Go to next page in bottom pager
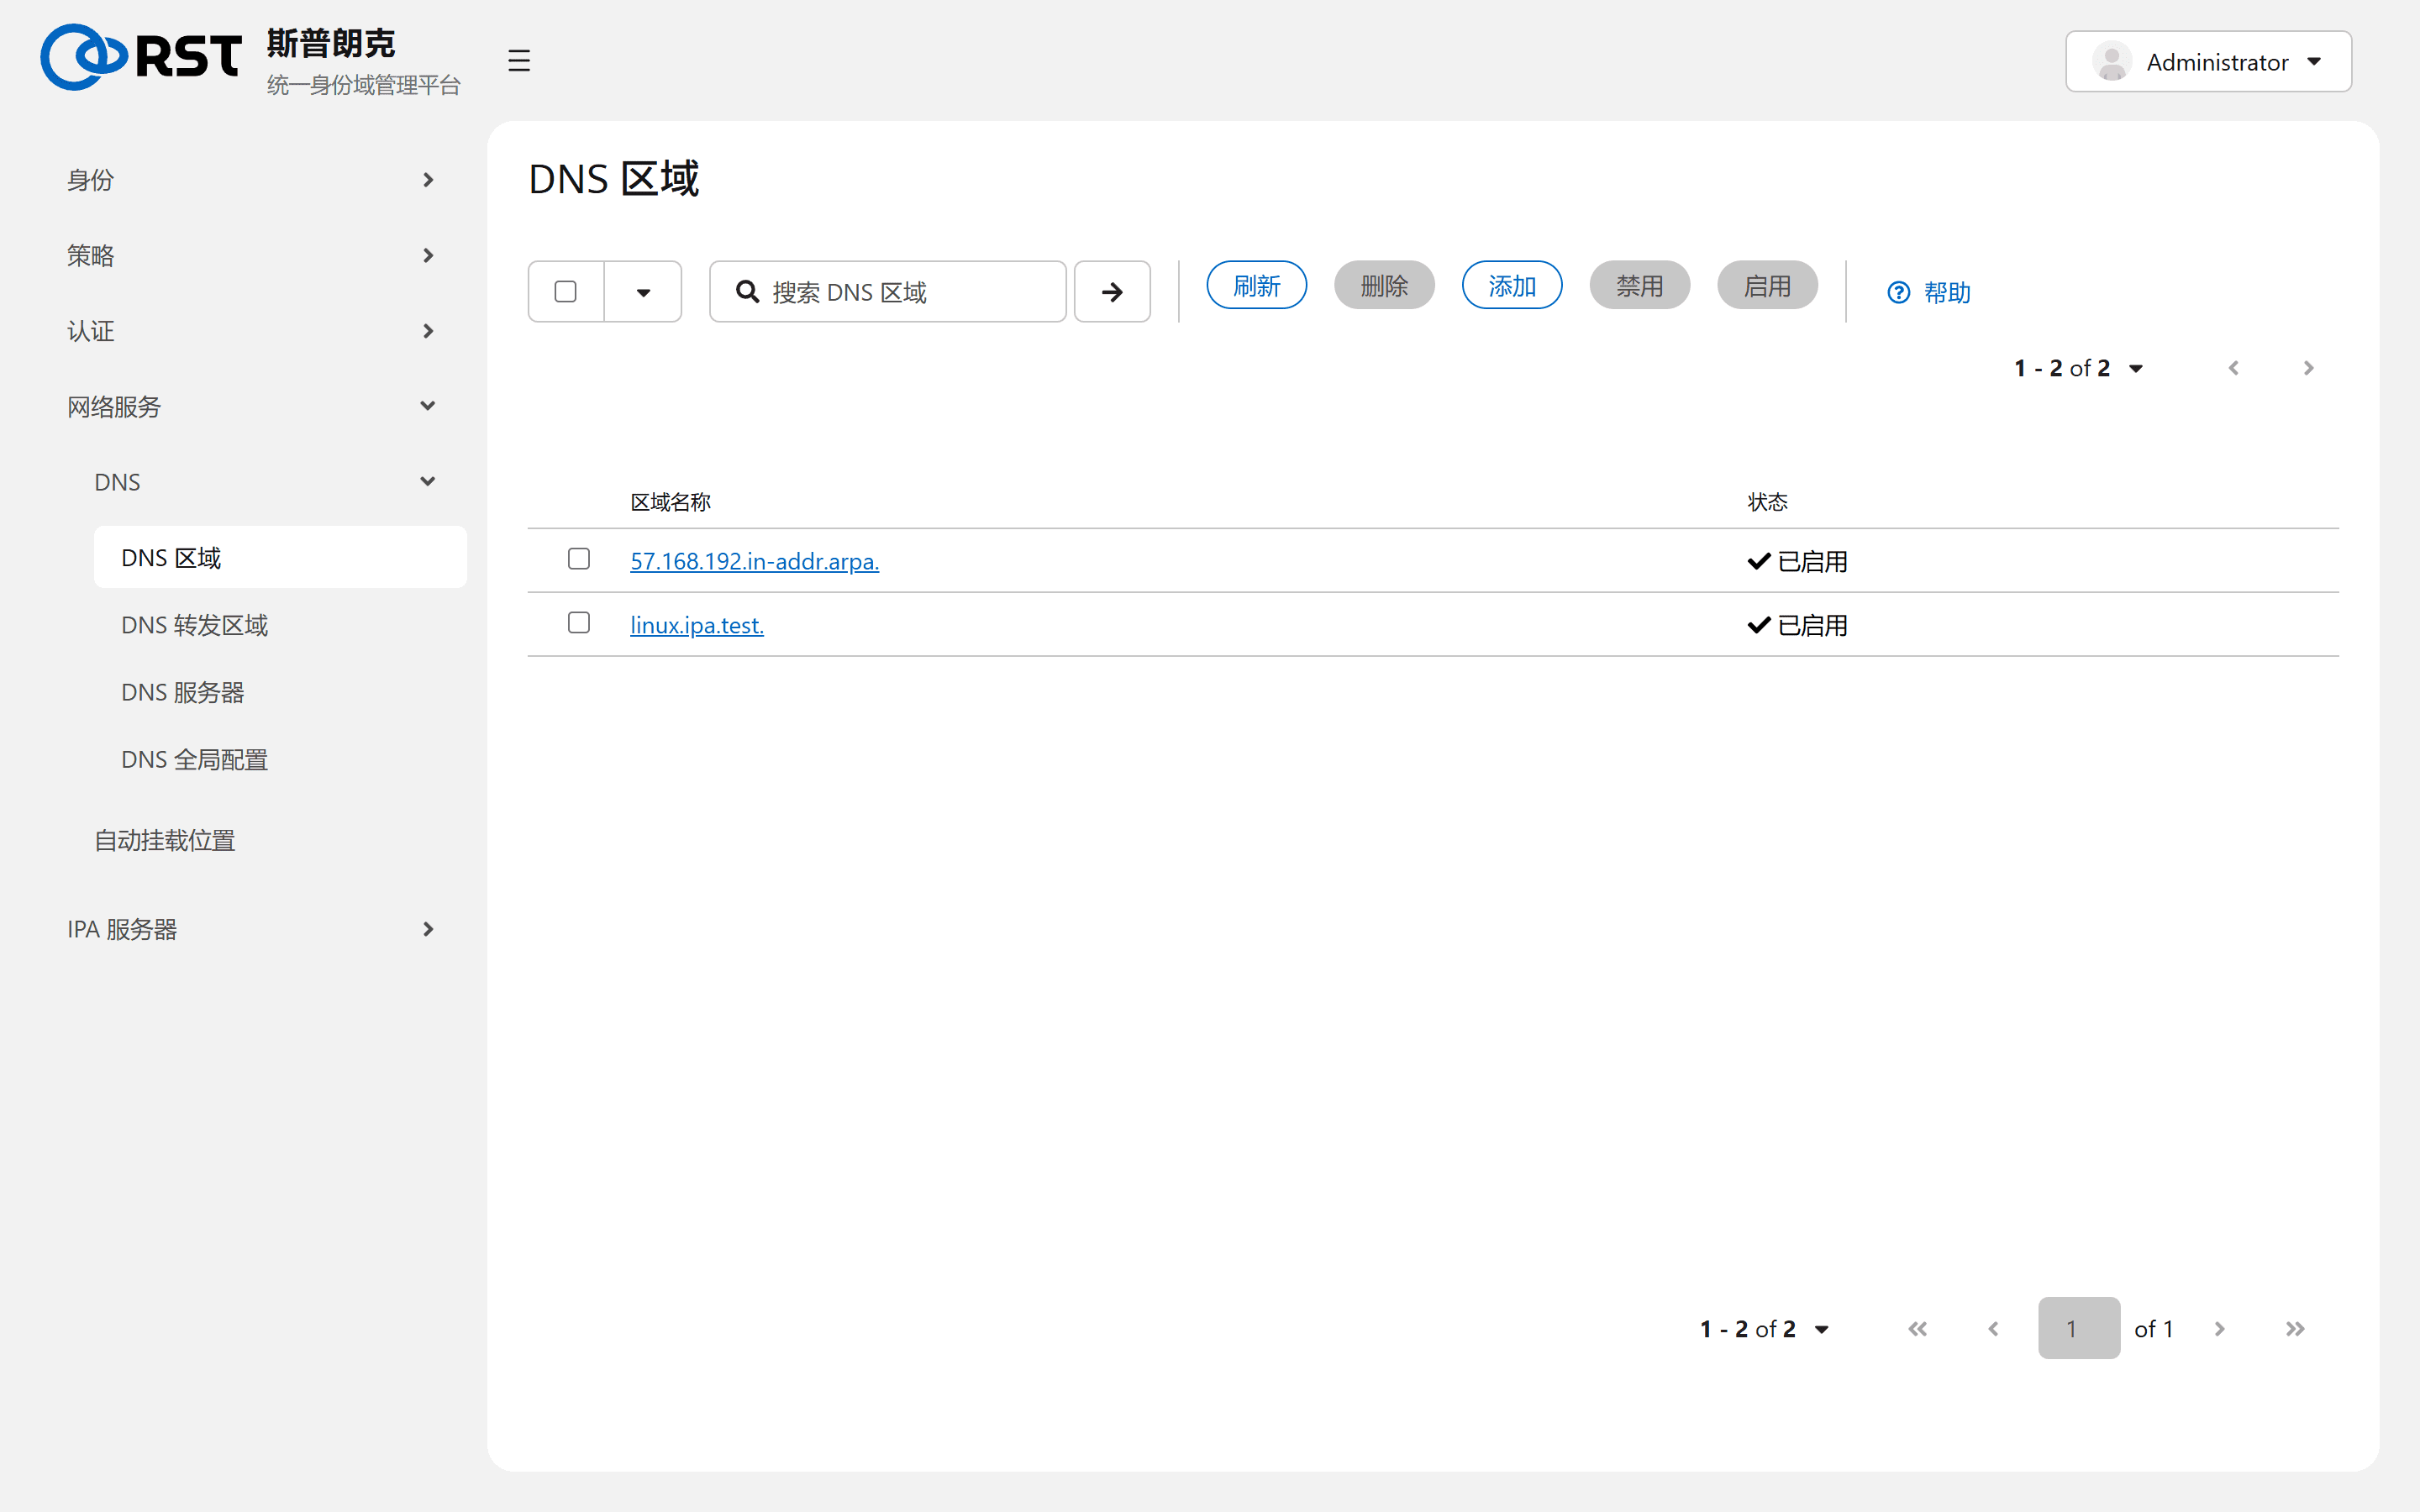The height and width of the screenshot is (1512, 2420). pos(2219,1329)
